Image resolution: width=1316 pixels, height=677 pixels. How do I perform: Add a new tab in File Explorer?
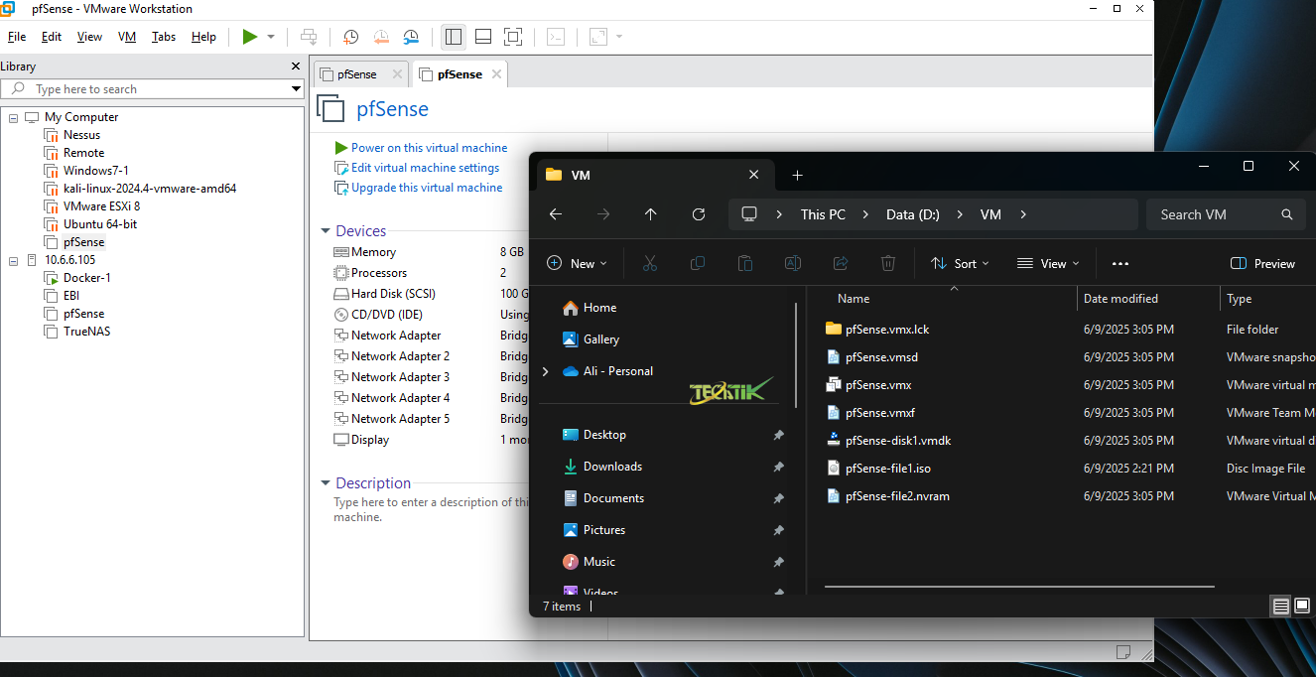[x=797, y=176]
